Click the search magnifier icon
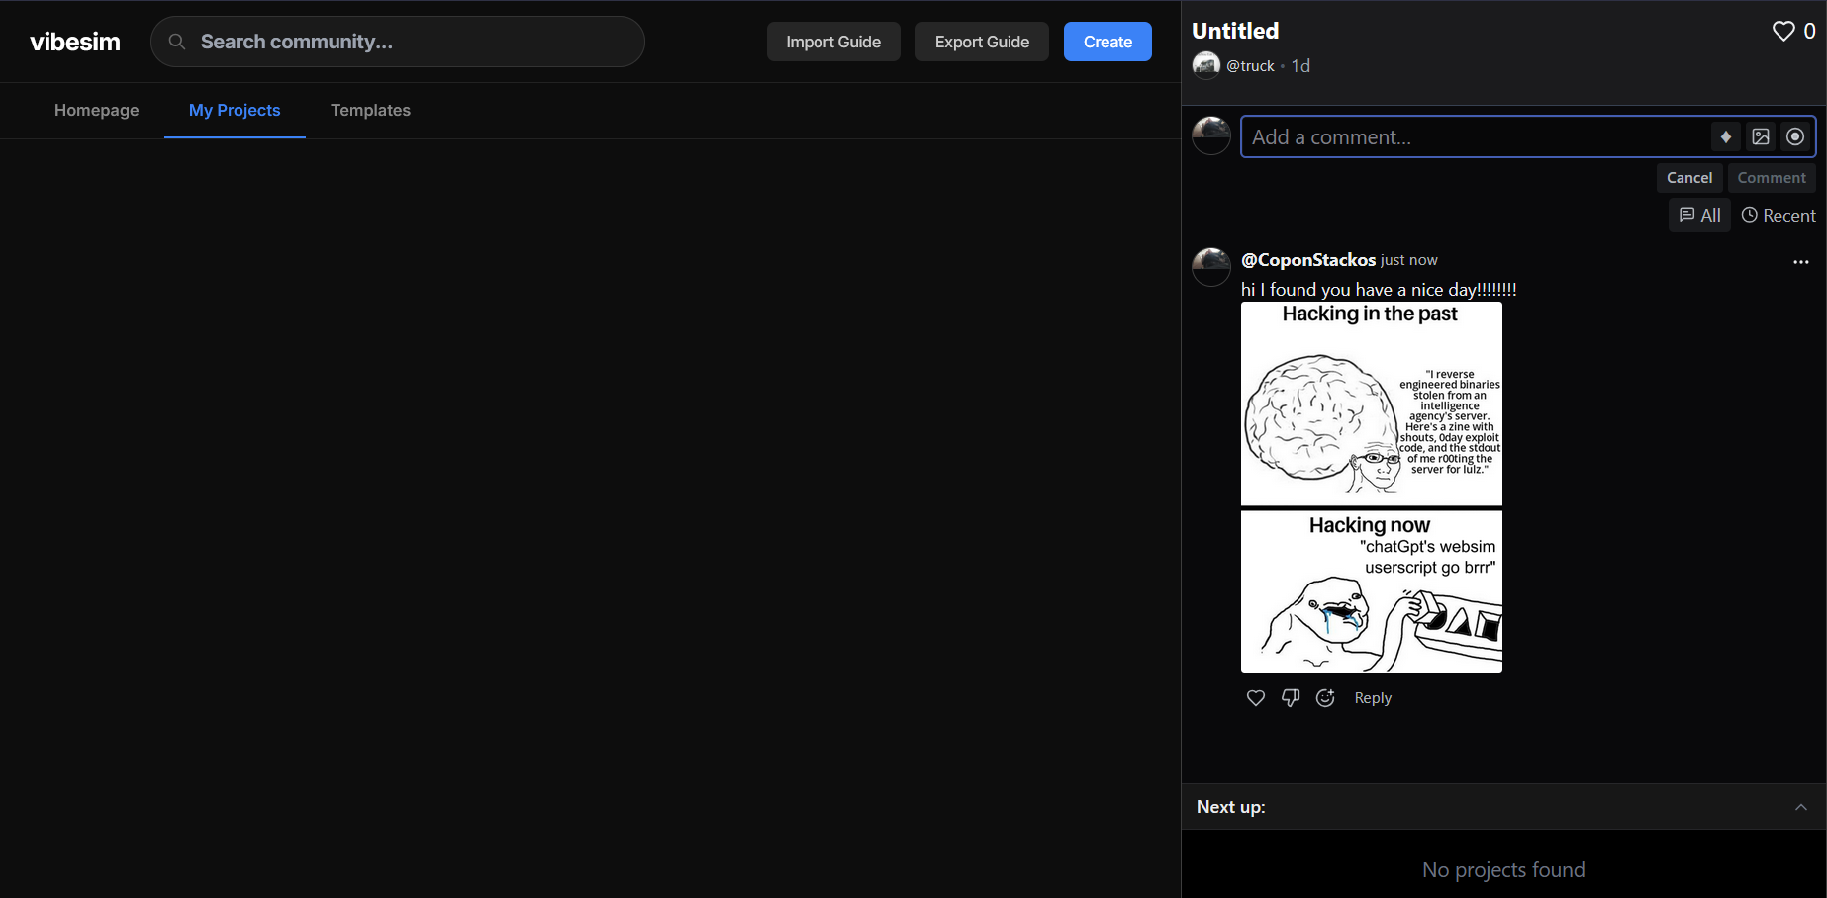Viewport: 1827px width, 898px height. (177, 42)
